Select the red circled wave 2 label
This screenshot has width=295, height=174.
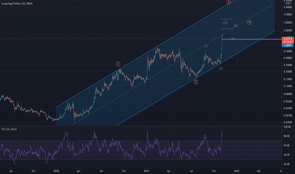[196, 82]
